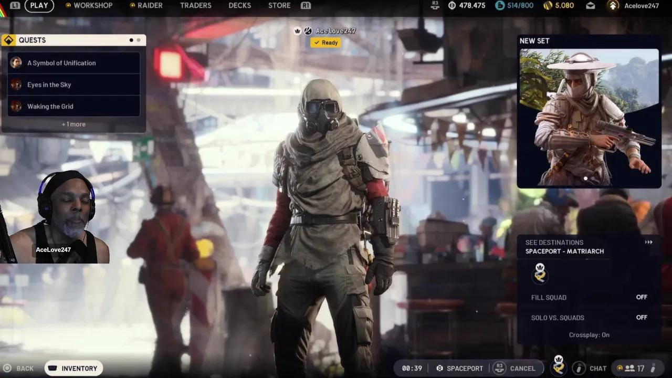Expand the +1 more quests link

(73, 124)
